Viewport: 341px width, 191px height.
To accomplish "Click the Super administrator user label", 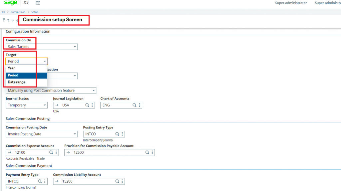I will (291, 3).
